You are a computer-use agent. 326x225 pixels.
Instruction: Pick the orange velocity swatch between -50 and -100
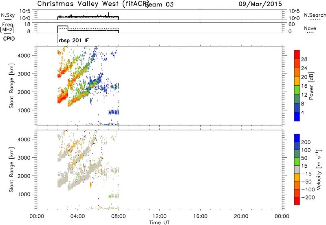click(297, 185)
